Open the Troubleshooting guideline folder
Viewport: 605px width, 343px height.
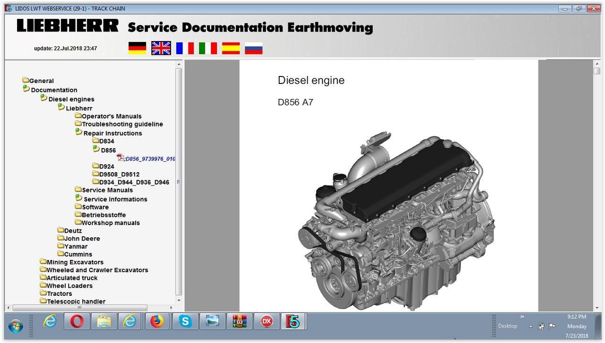click(x=122, y=124)
